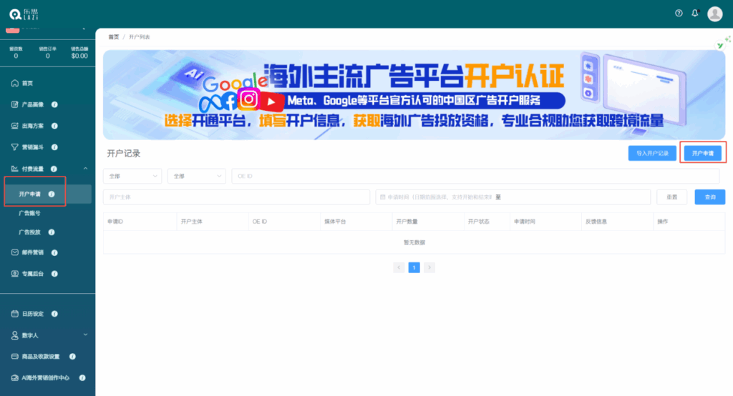Collapse the 付费流量 submenu arrow
The width and height of the screenshot is (733, 396).
click(85, 169)
